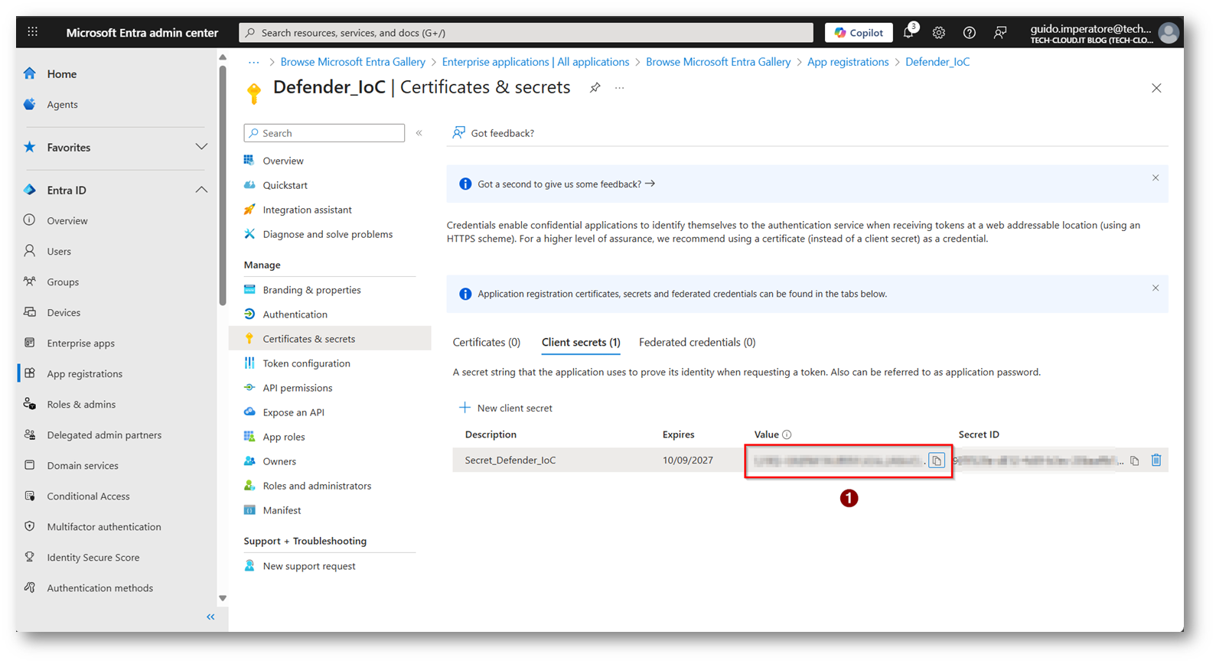Open Owners menu item

[279, 461]
